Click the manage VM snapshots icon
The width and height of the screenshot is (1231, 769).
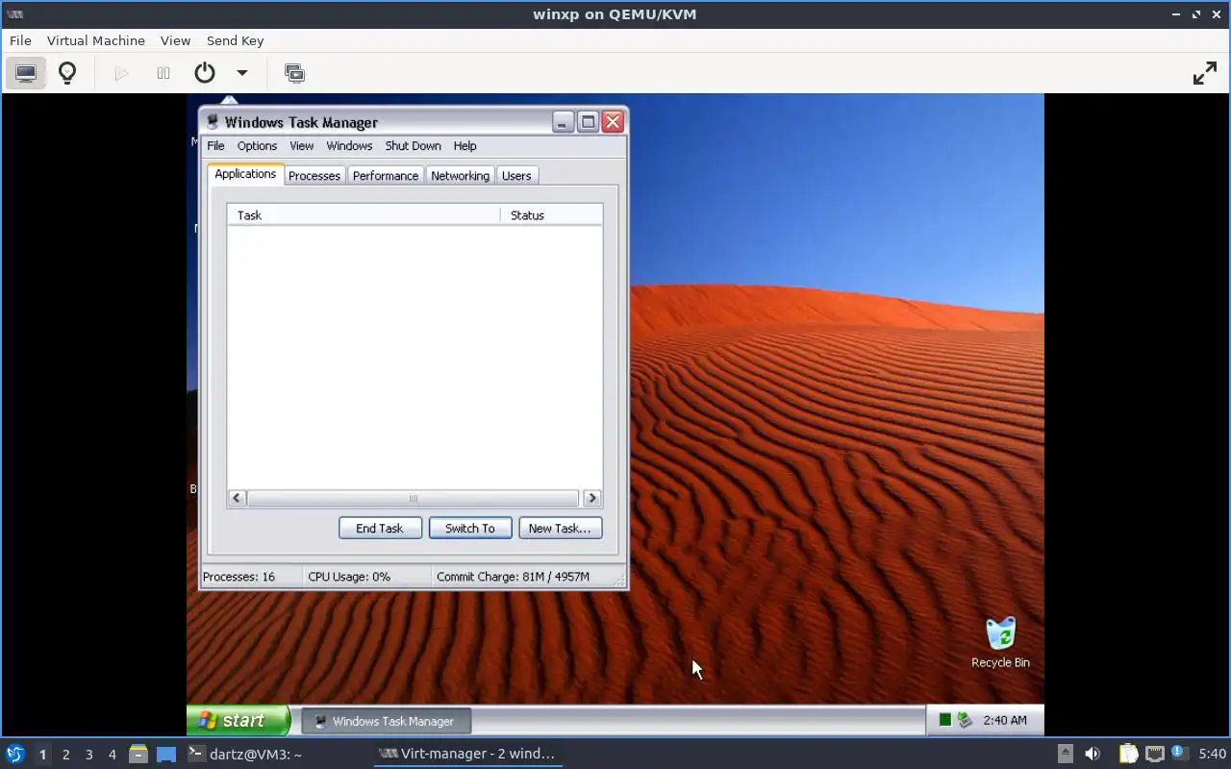294,73
